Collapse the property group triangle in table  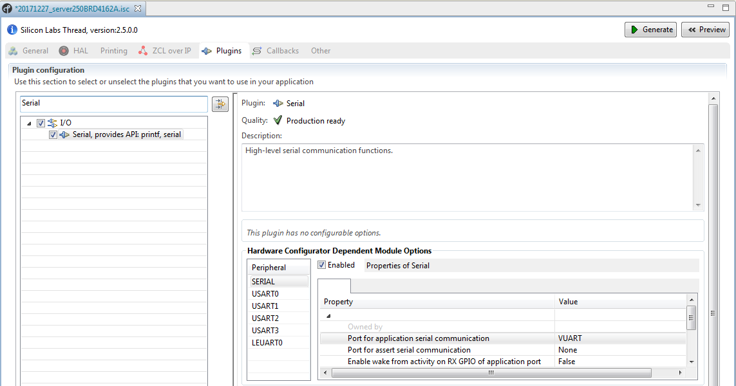click(x=328, y=316)
